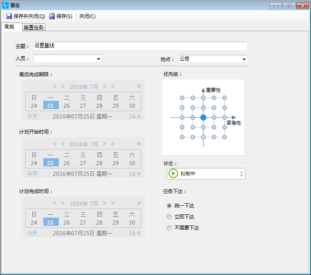The width and height of the screenshot is (311, 275).
Task: Go to previous month in planned finish calendar
Action: pyautogui.click(x=63, y=203)
